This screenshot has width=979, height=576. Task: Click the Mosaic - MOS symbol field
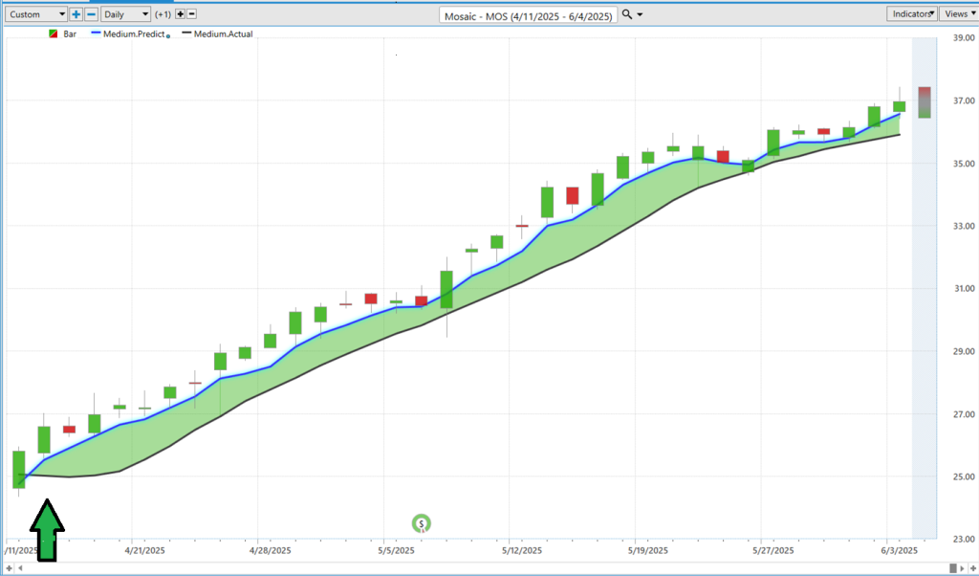click(x=529, y=14)
